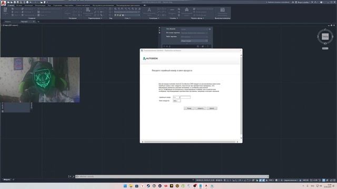Add a new drawing tab with plus
The image size is (337, 189).
coord(38,22)
